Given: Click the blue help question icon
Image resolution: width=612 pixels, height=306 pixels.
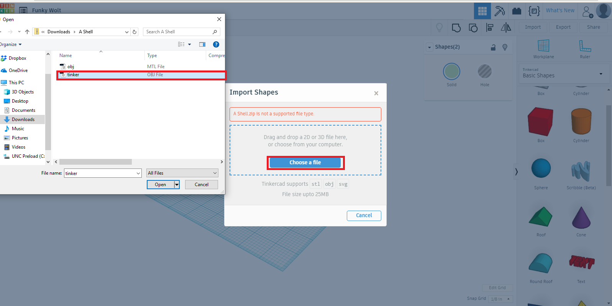Looking at the screenshot, I should (x=216, y=44).
